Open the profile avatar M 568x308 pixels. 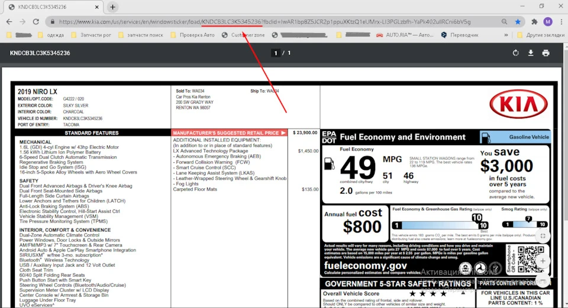coord(548,22)
